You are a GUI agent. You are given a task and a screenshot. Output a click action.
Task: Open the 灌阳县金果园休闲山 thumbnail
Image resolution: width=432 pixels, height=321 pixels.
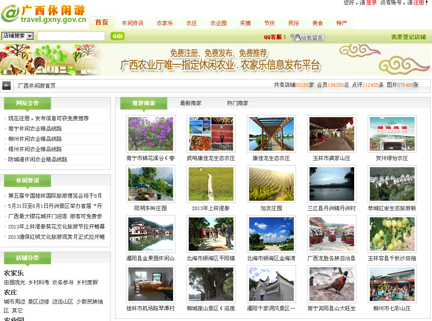coord(151,234)
